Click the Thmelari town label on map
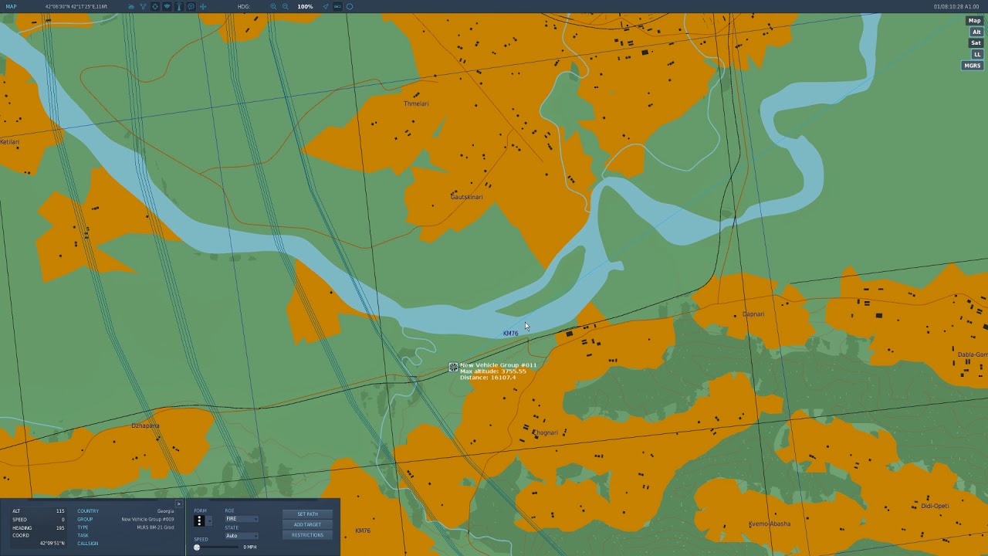The image size is (988, 556). [x=416, y=103]
